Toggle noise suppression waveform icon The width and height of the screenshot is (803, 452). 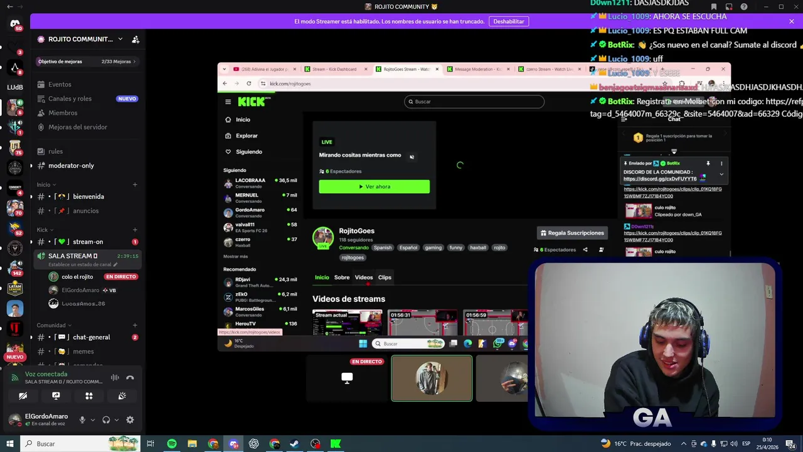coord(115,377)
